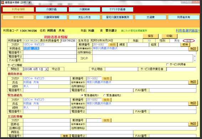Click the 緊急連絡先 電話番号2 field
This screenshot has width=202, height=139.
(110, 112)
